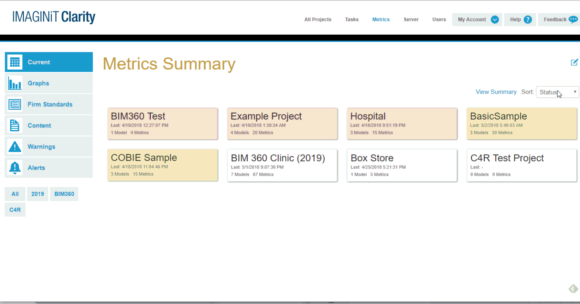
Task: Open Content sidebar label
Action: (39, 125)
